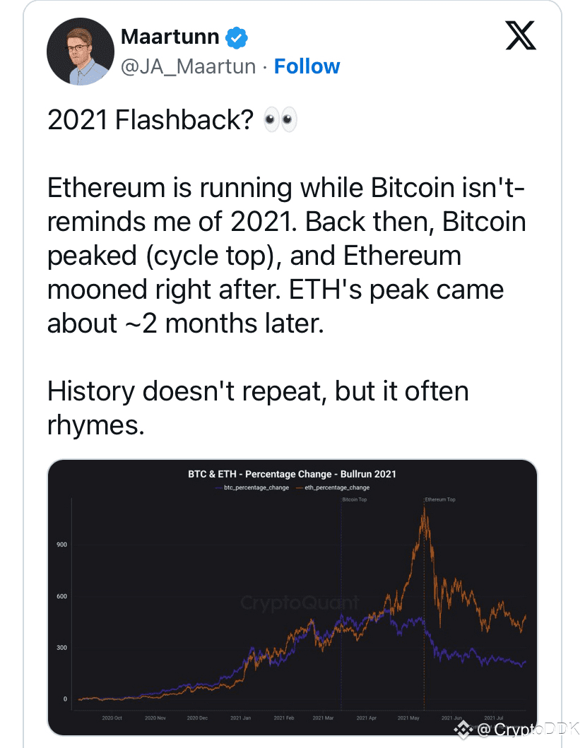Click the 2020 Oct x-axis label

point(112,718)
